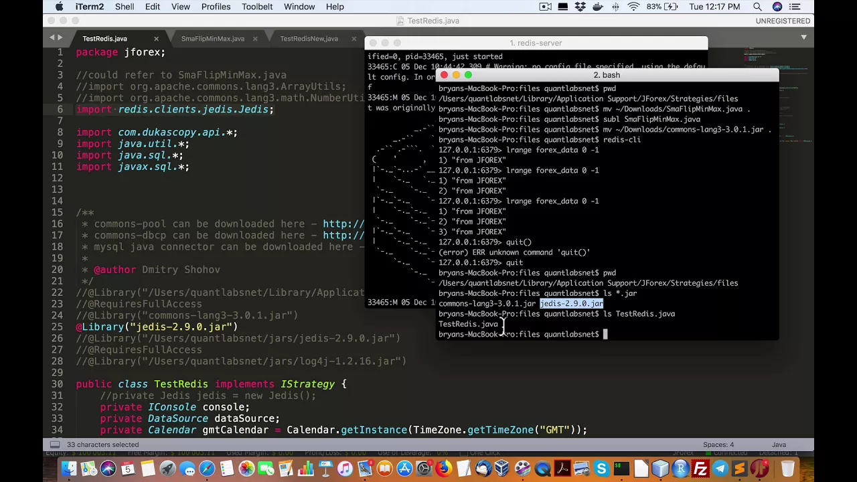Screen dimensions: 857x482
Task: Click the Siri icon in menu bar
Action: point(777,7)
